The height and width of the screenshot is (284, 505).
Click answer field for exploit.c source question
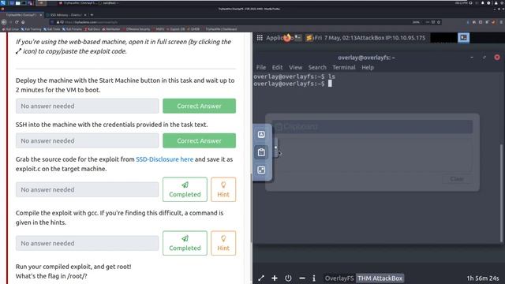[87, 189]
